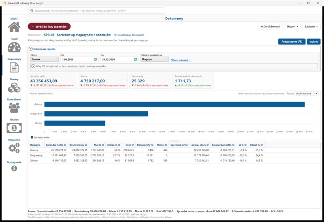Screen dimensions: 324x222
Task: Click the Główny bar in chart
Action: coord(175,105)
